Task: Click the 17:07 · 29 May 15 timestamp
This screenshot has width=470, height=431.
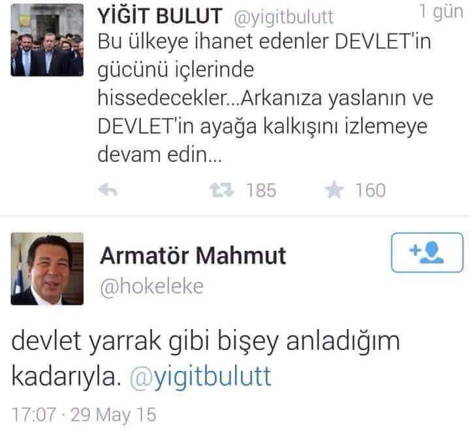Action: [84, 415]
